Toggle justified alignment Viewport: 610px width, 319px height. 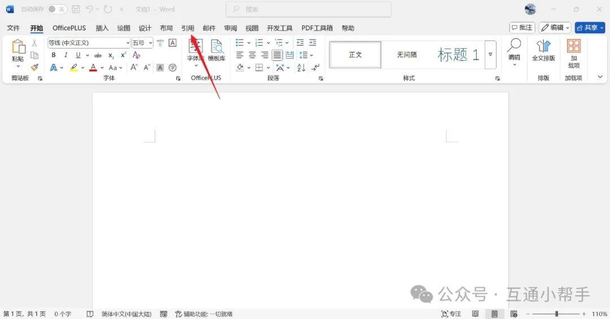point(277,55)
